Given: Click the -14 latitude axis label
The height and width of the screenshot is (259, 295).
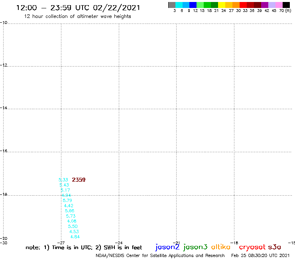Looking at the screenshot, I should coord(4,108).
